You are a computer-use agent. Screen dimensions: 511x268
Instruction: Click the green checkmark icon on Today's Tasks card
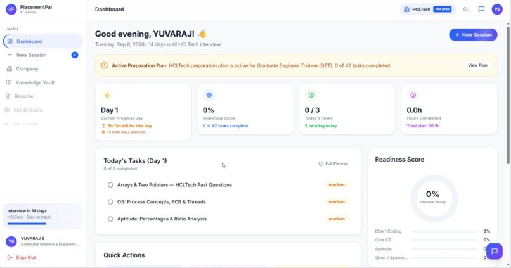[x=311, y=95]
